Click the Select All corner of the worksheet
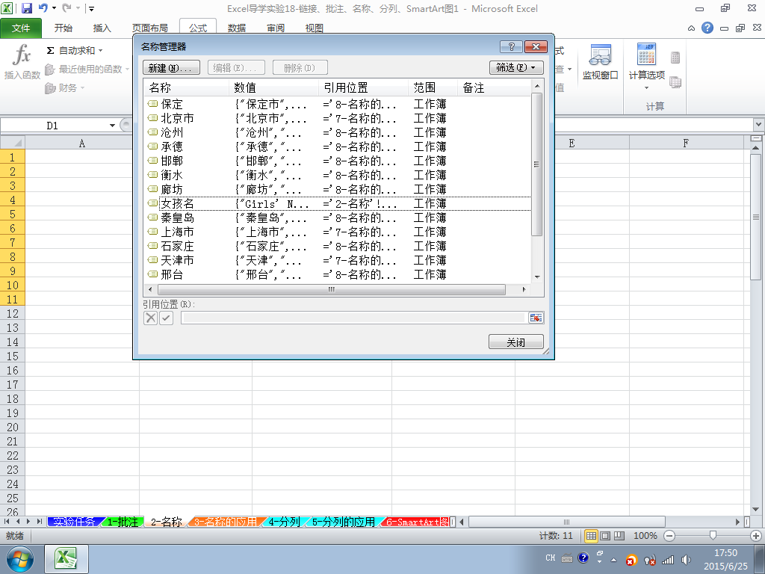765x574 pixels. point(13,143)
